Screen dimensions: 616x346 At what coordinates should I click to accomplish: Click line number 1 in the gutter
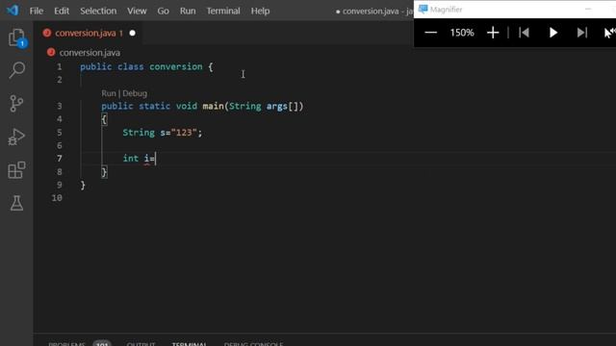(x=60, y=67)
